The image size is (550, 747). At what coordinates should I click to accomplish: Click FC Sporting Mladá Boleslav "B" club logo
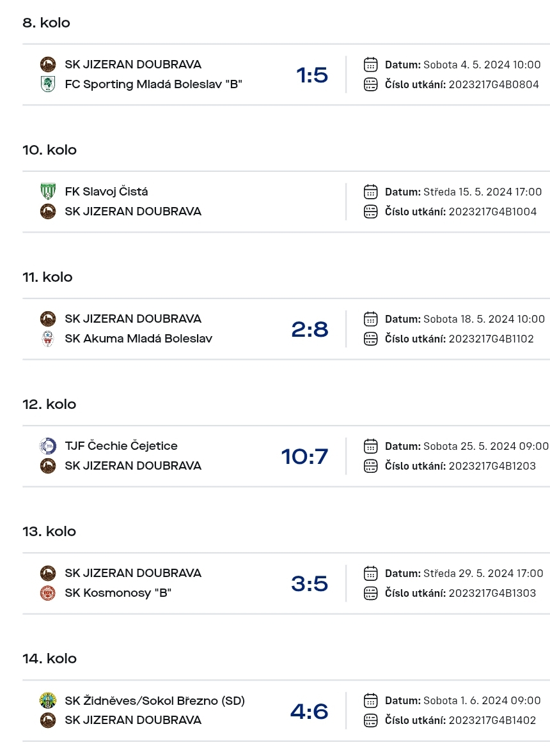[48, 84]
